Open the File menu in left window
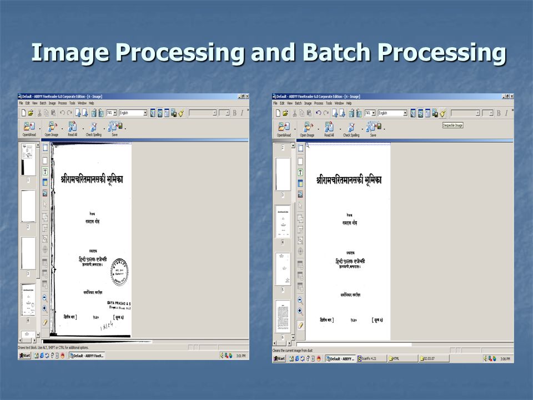Viewport: 533px width, 400px height. pyautogui.click(x=21, y=103)
